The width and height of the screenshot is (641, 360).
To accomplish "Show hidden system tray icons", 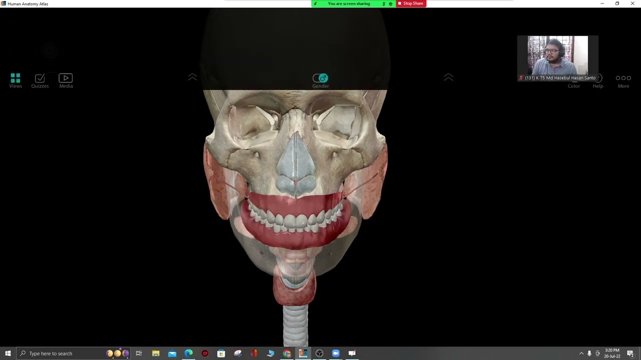I will pos(581,353).
